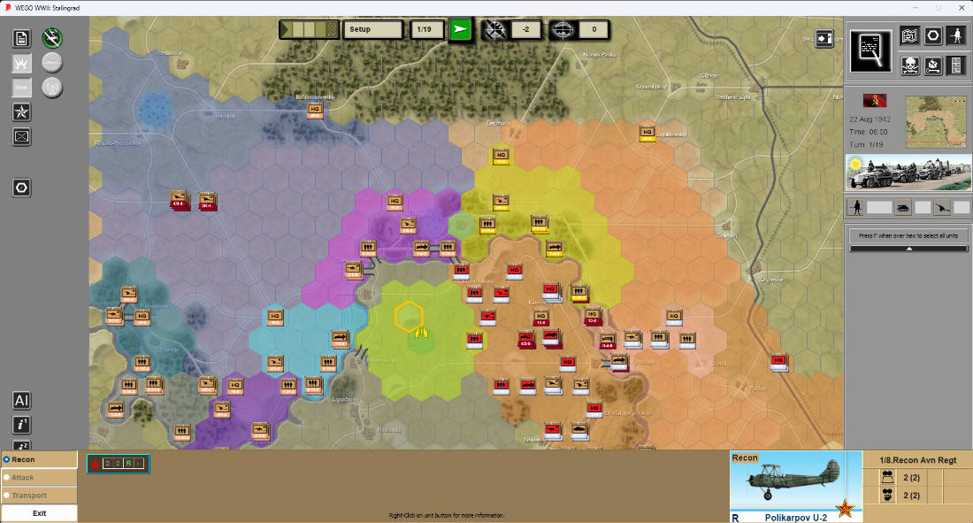
Task: Click the -2 air value box
Action: pos(526,29)
